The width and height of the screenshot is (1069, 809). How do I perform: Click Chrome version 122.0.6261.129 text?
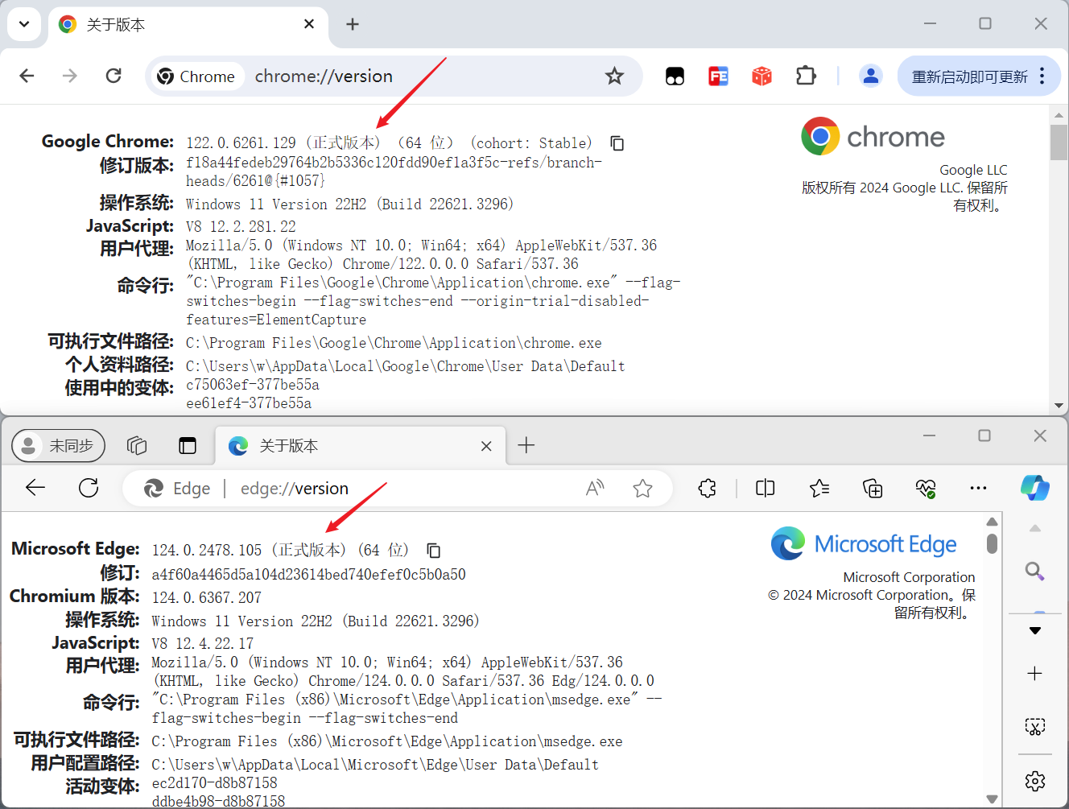pyautogui.click(x=241, y=142)
